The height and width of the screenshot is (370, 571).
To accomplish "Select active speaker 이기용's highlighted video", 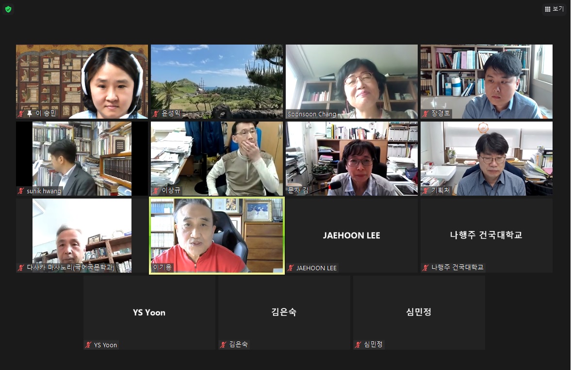I will click(217, 235).
